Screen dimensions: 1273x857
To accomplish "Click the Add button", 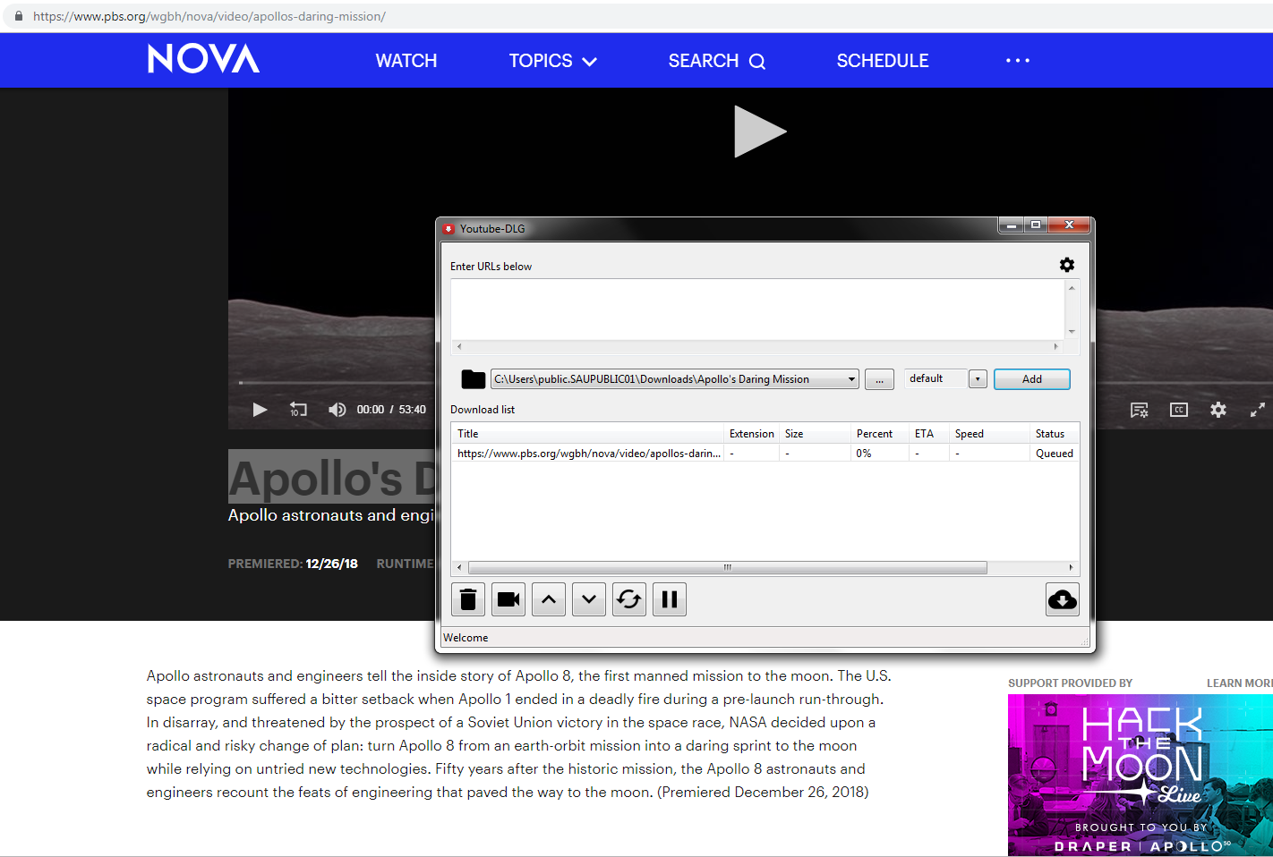I will click(x=1032, y=379).
